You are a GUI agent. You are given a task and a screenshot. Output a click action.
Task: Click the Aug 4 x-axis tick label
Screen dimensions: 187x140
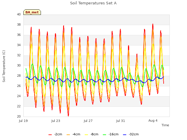[153, 120]
